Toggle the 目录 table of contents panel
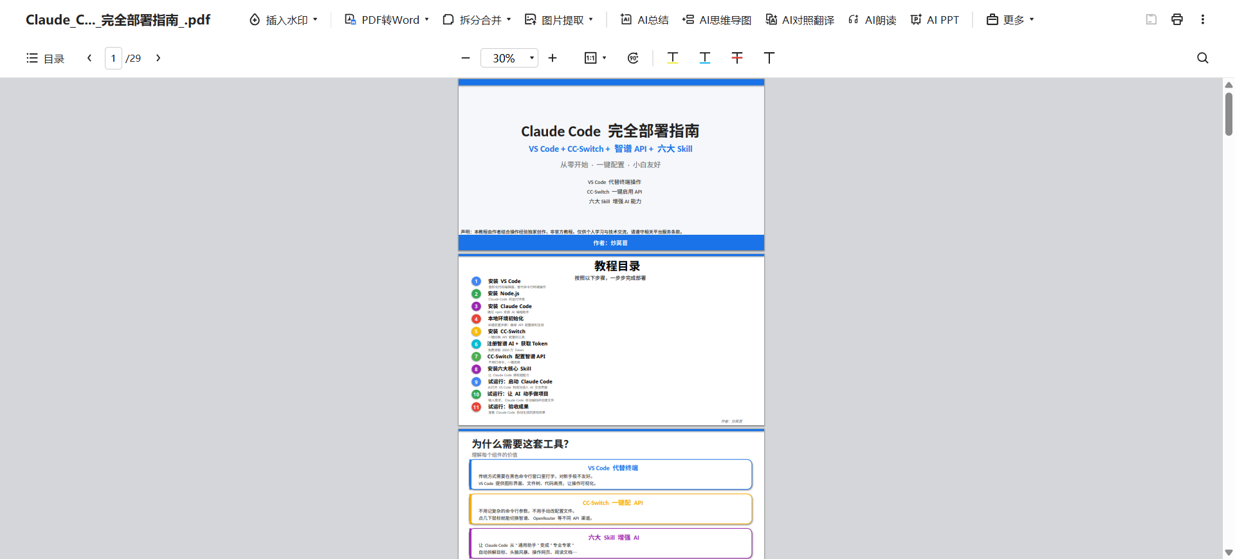The image size is (1235, 559). (x=45, y=59)
